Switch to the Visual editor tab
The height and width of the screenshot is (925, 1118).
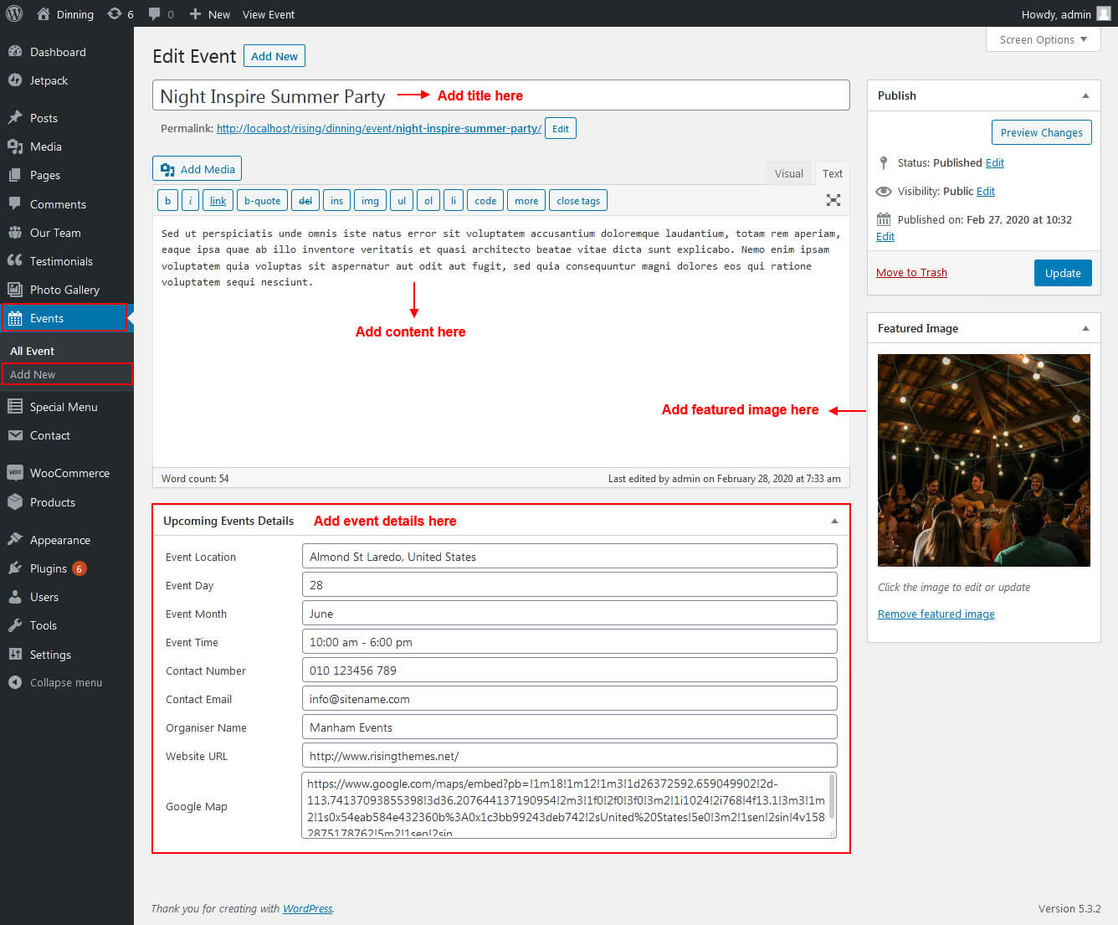point(788,173)
